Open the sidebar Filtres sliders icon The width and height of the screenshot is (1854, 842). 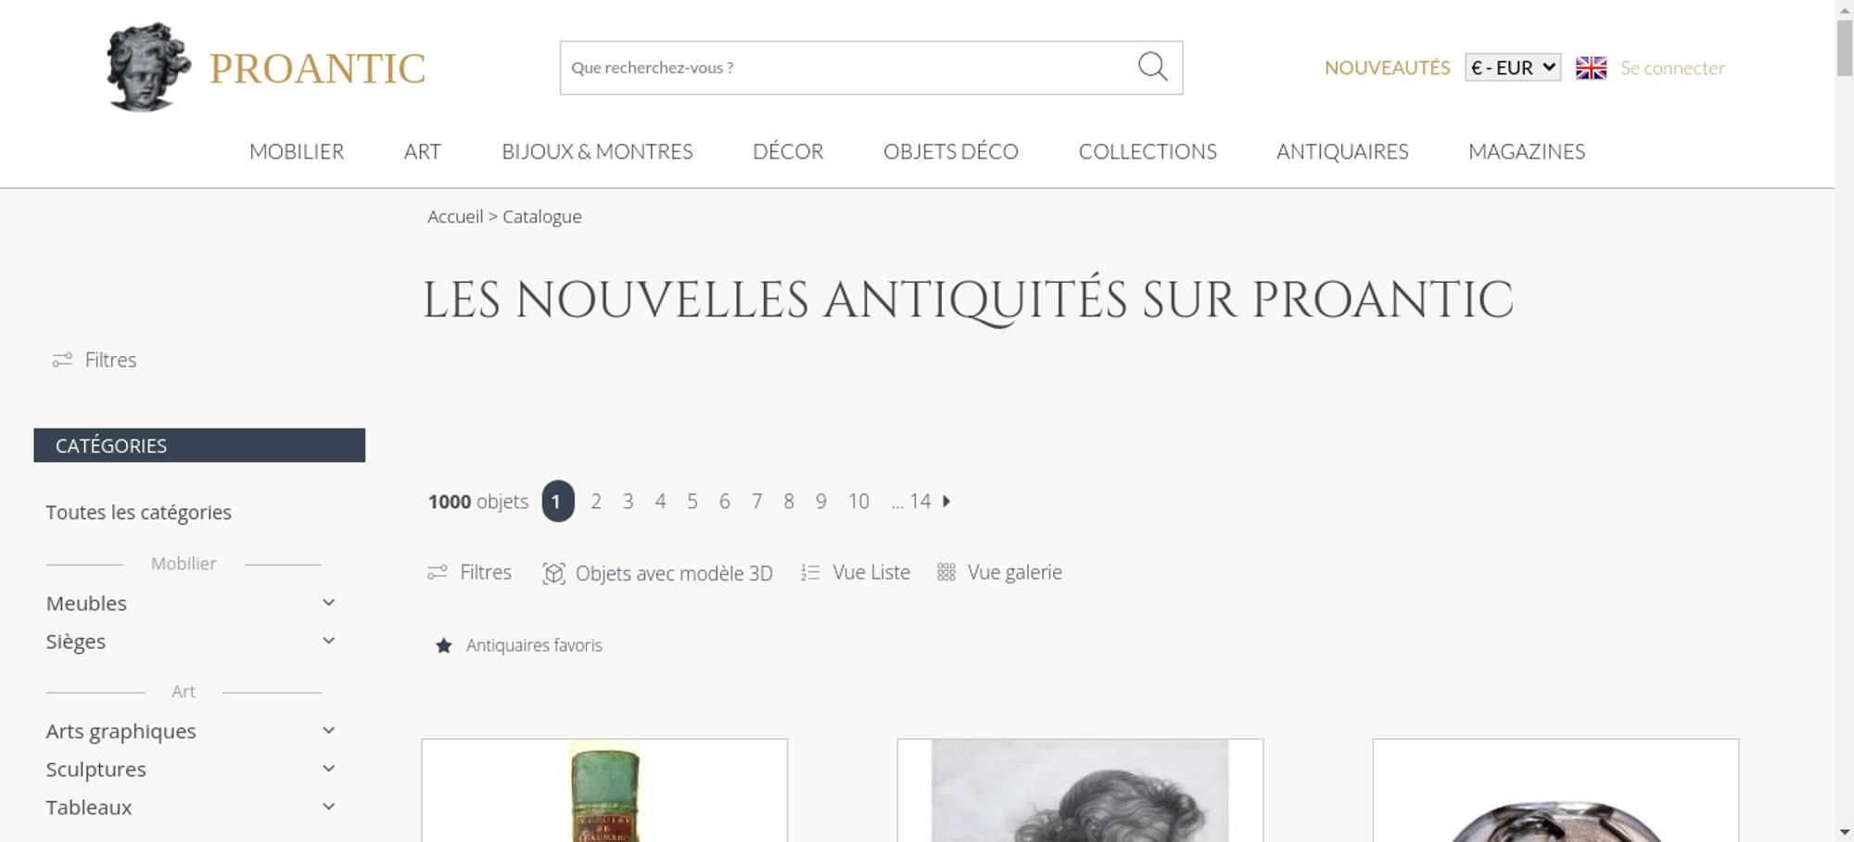(x=62, y=360)
